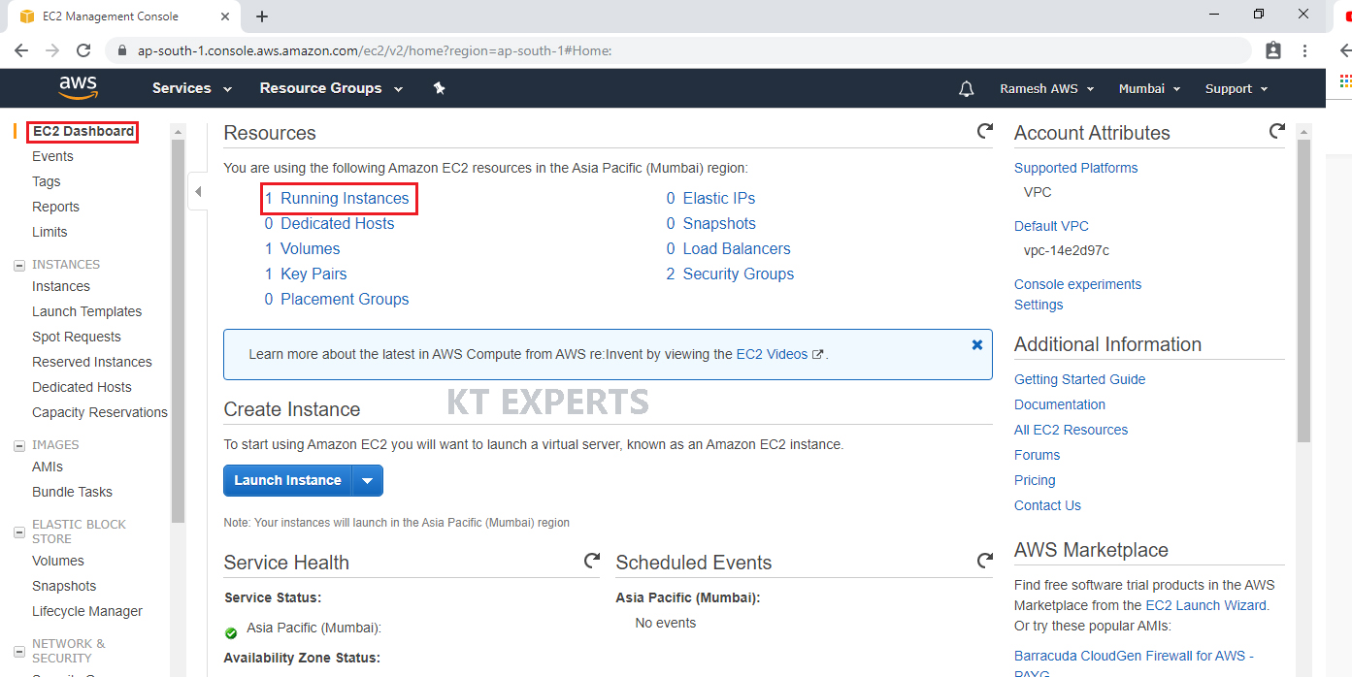The height and width of the screenshot is (677, 1352).
Task: Collapse the IMAGES sidebar section
Action: pos(19,445)
